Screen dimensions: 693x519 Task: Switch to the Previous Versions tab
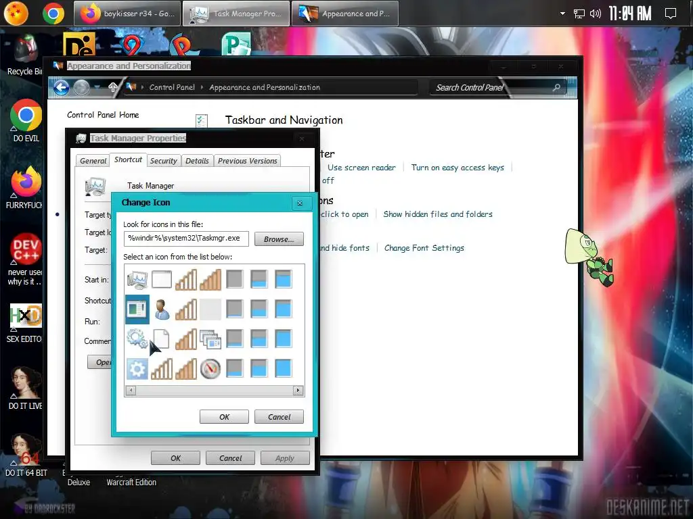point(248,161)
